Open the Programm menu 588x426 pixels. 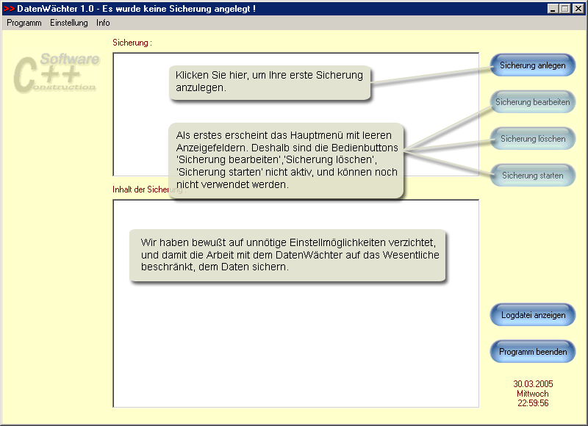pyautogui.click(x=23, y=23)
